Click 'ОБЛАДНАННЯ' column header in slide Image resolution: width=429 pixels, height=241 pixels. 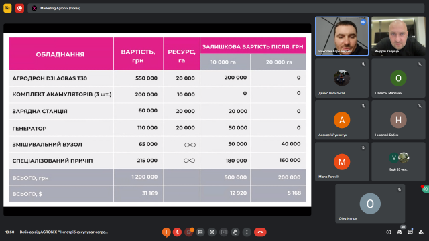tap(60, 54)
